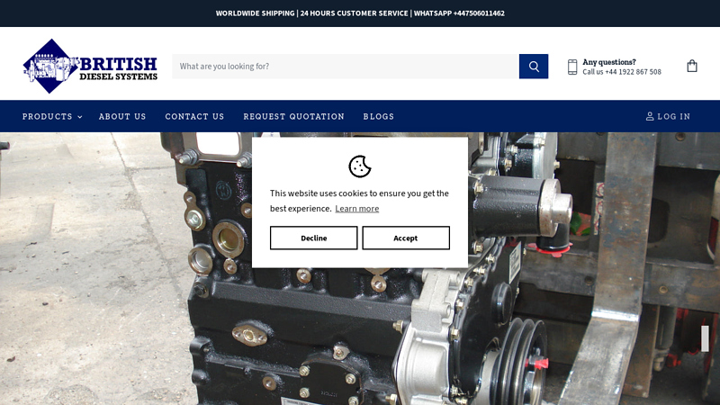Click 'Call us +44 1922 867 508' text
This screenshot has width=720, height=405.
pos(622,72)
